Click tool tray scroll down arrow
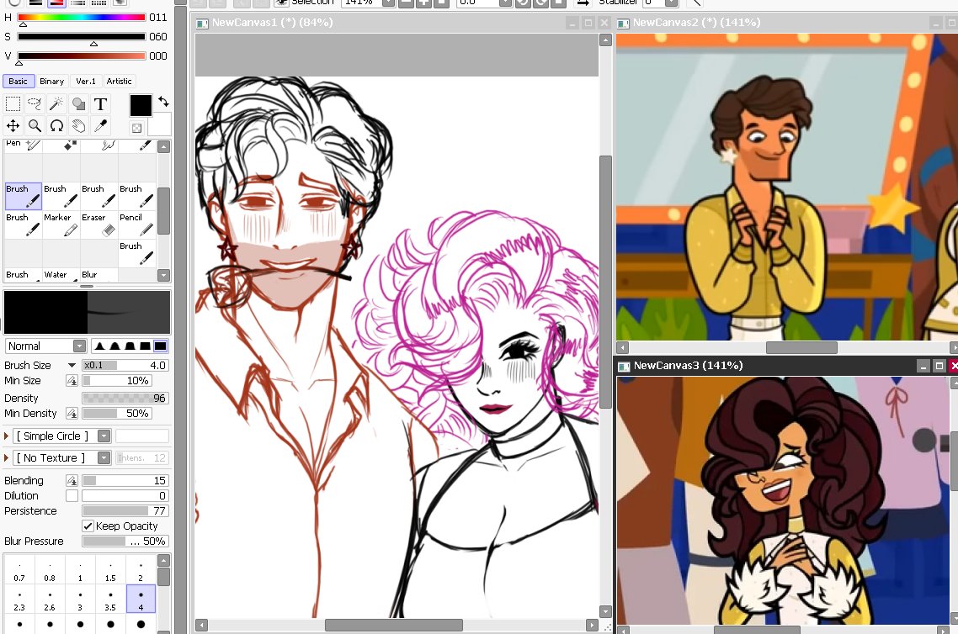The image size is (958, 634). click(164, 275)
